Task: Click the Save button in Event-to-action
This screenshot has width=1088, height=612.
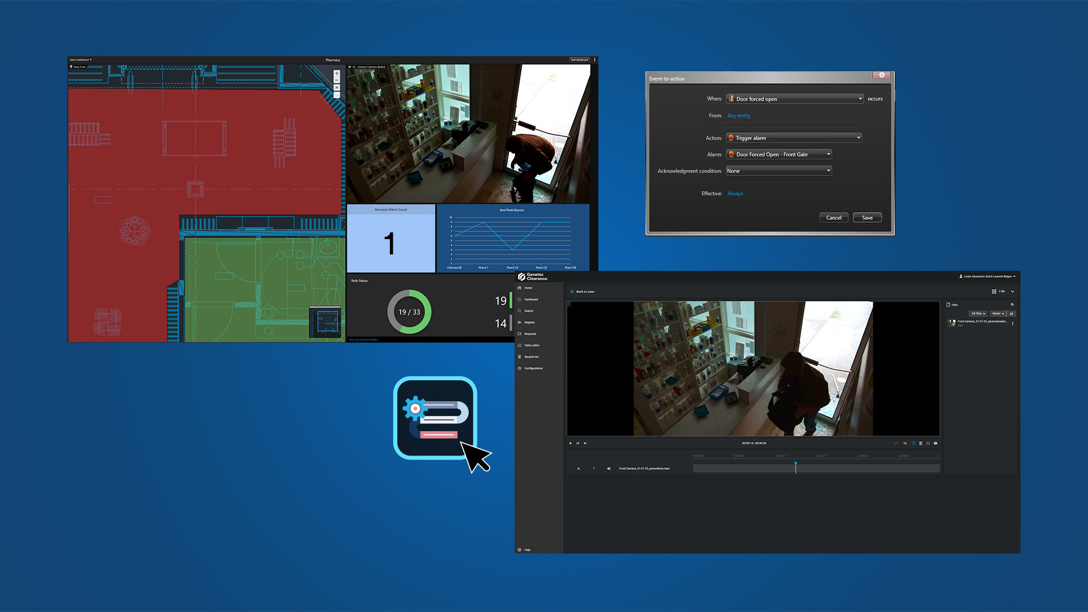Action: point(867,218)
